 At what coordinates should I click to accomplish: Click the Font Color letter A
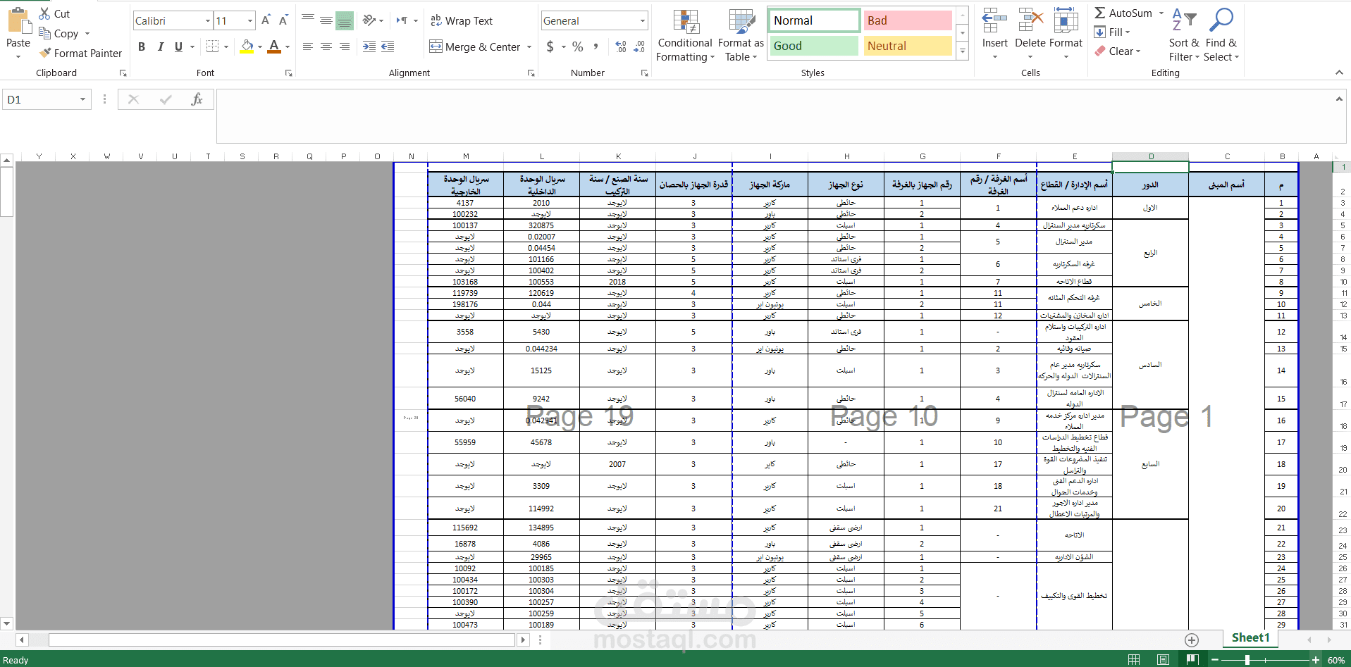(x=274, y=46)
